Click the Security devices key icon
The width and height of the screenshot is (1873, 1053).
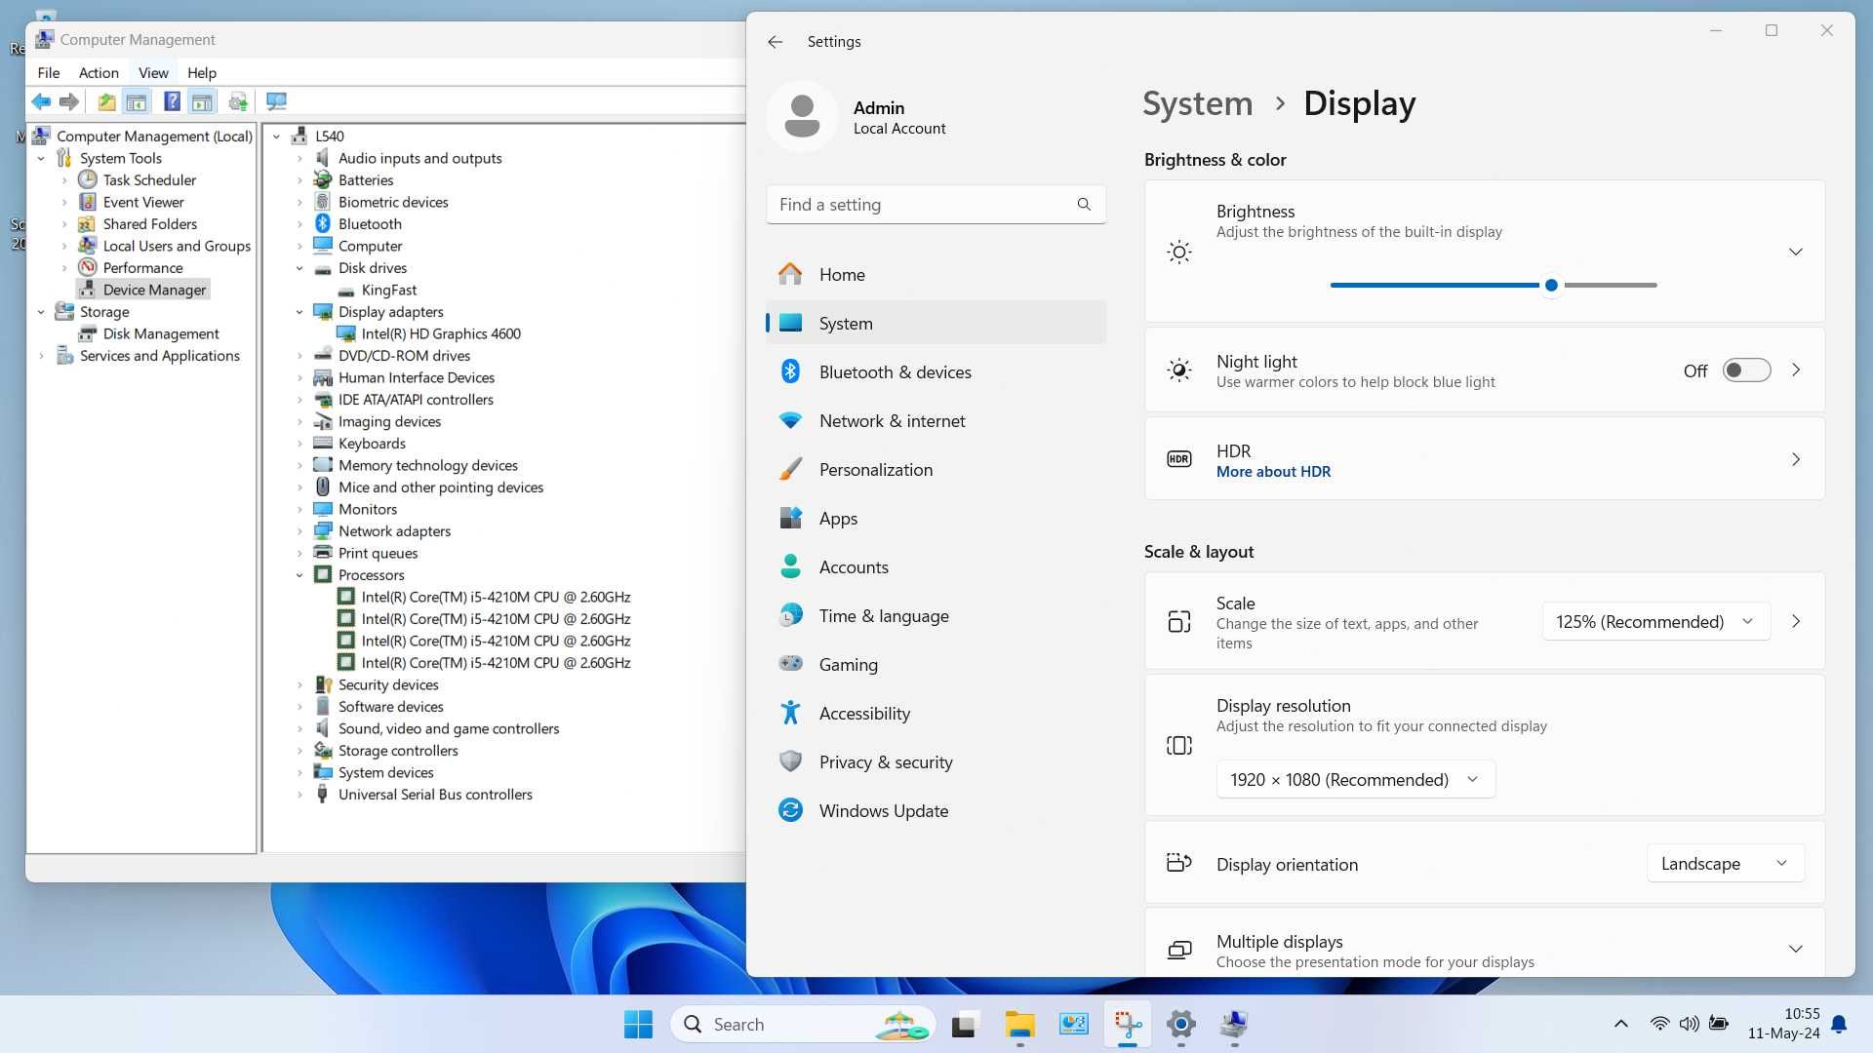323,684
